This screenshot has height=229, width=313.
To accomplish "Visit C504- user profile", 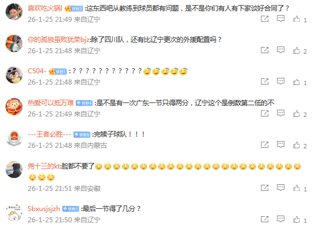I will [x=37, y=71].
